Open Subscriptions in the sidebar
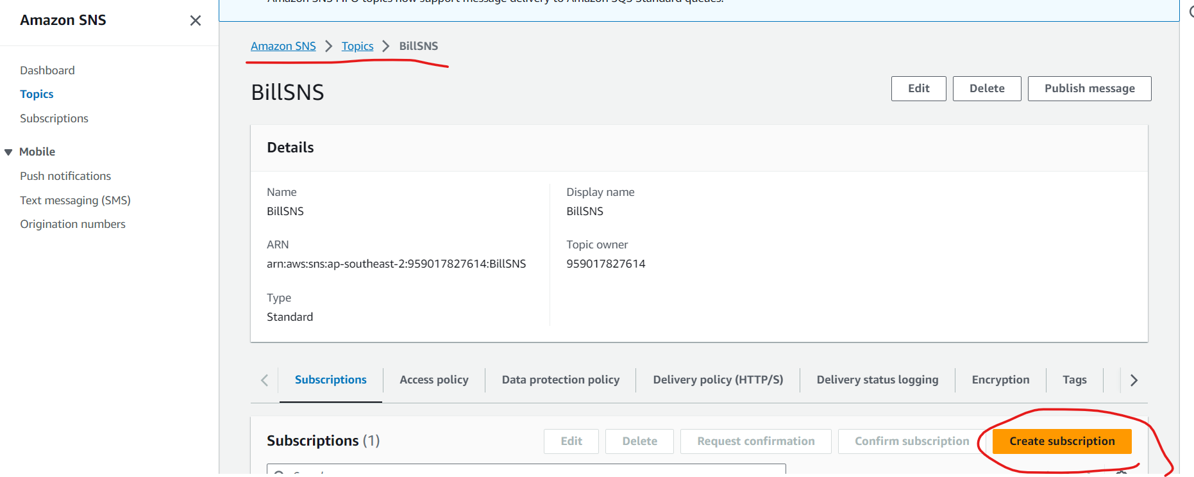1194x477 pixels. 54,118
